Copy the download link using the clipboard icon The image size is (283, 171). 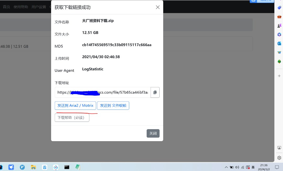(155, 92)
